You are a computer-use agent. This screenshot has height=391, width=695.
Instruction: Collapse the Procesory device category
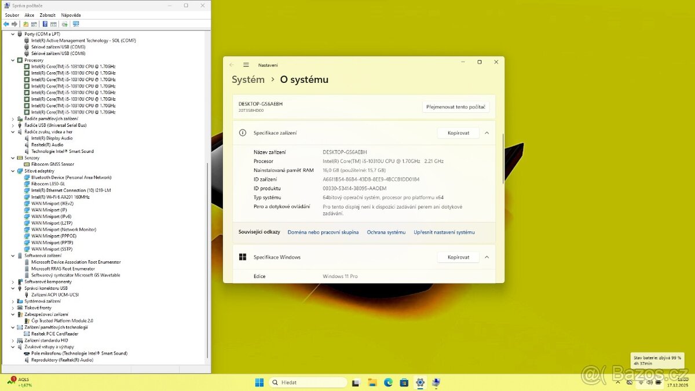[13, 60]
